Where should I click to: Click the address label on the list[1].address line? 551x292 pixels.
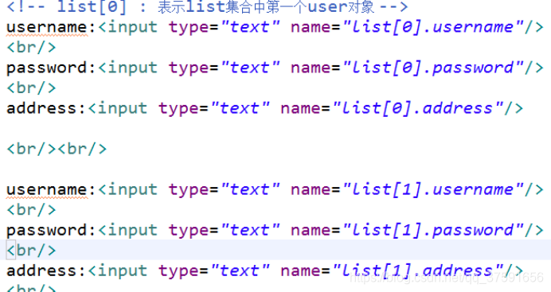tap(42, 271)
